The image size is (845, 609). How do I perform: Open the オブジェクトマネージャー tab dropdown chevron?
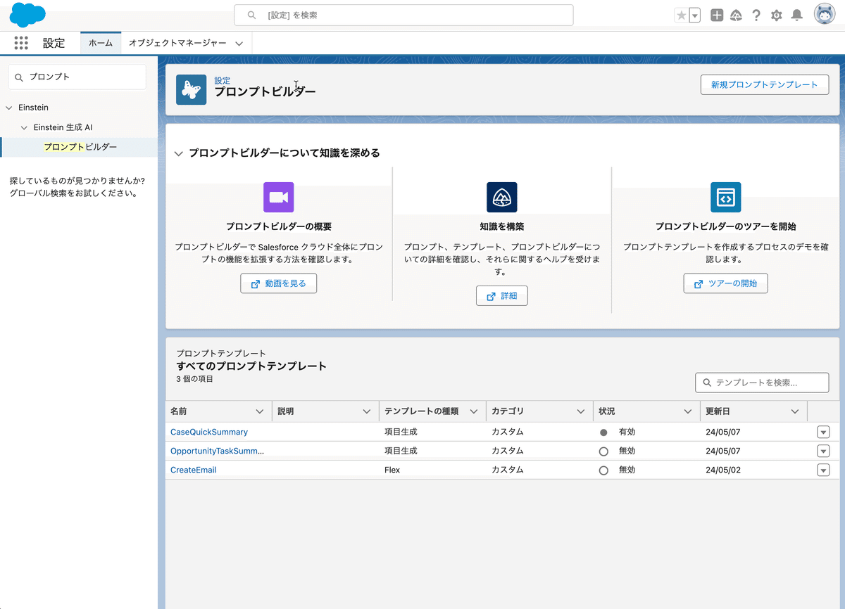click(x=239, y=44)
